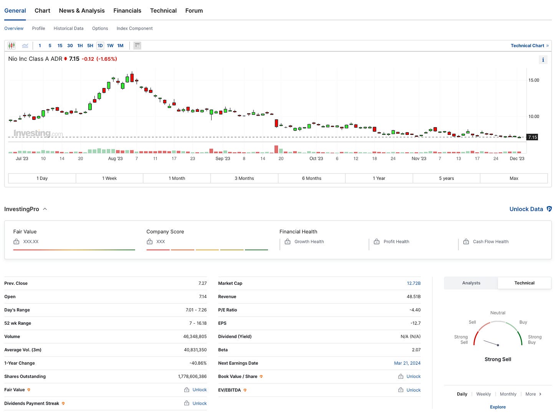Click the Company Score segmented color bar

[207, 250]
